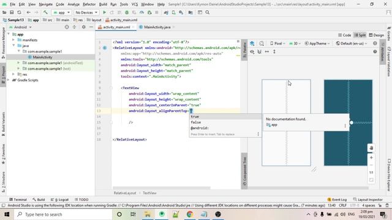This screenshot has width=392, height=220.
Task: Open the Terminal tool window
Action: point(18,200)
